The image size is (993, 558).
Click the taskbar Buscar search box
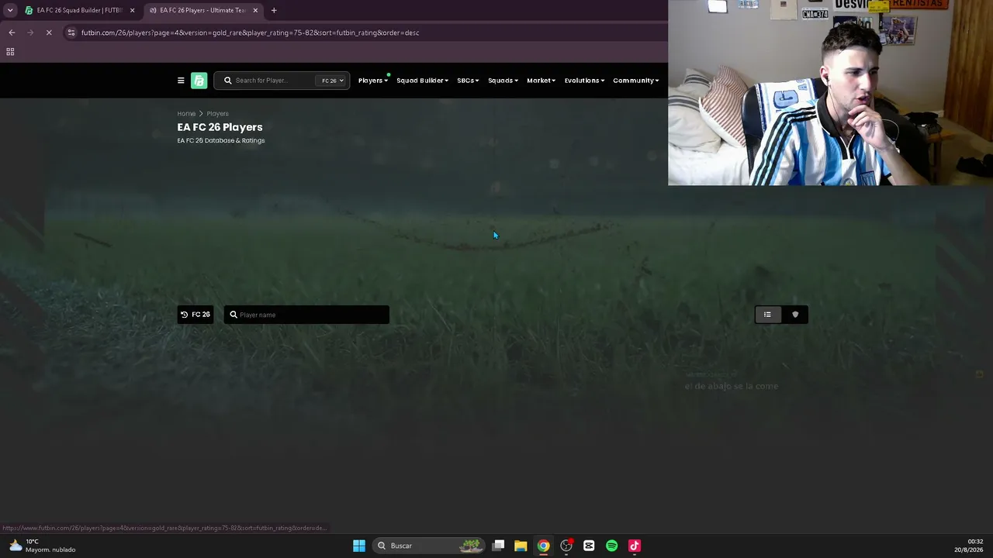point(428,546)
